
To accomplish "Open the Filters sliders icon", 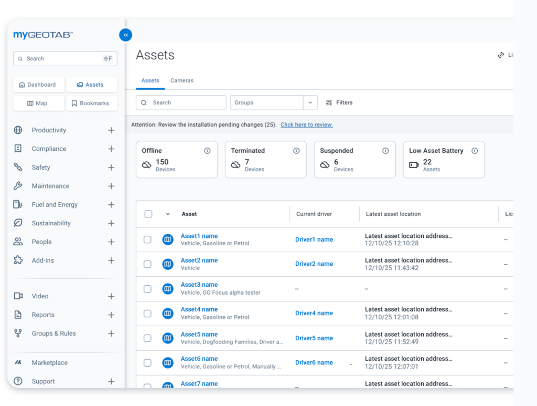I will click(329, 103).
